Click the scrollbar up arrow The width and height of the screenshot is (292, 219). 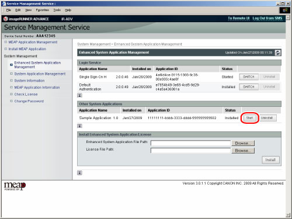[288, 18]
